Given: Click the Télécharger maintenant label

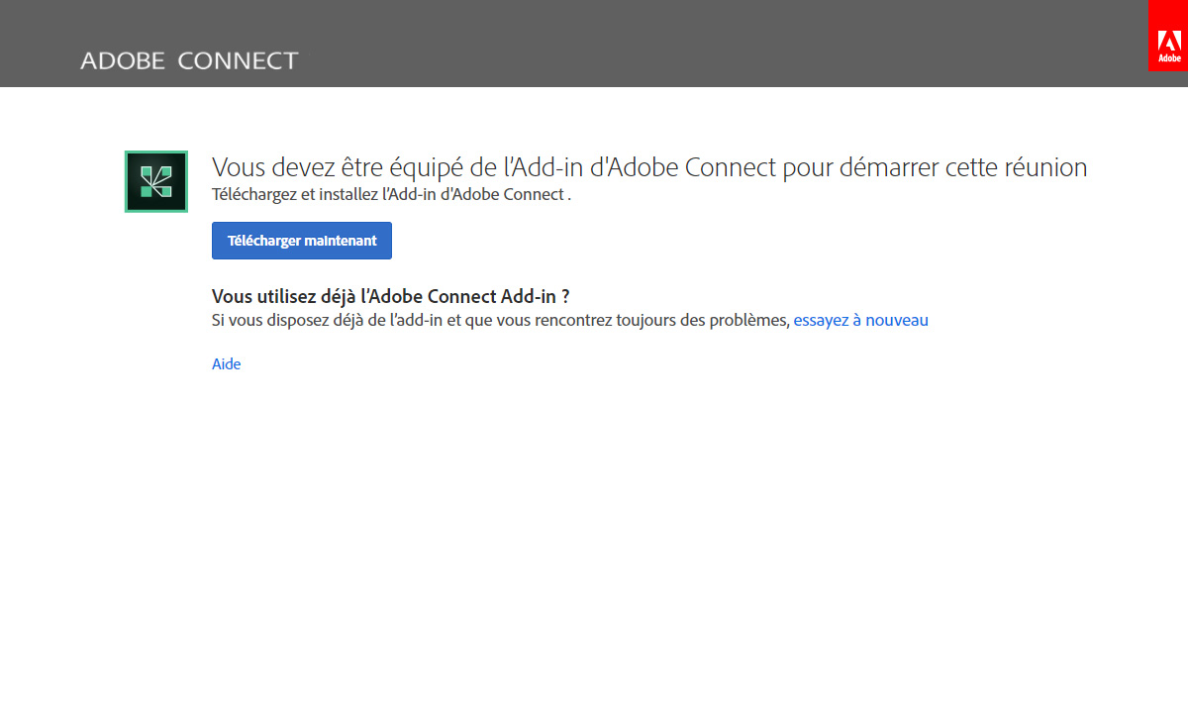Looking at the screenshot, I should [x=301, y=240].
